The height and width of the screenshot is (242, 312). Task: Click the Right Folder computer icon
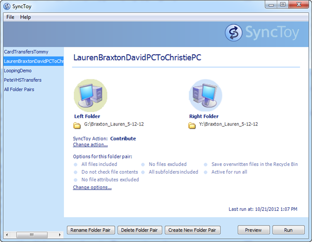click(x=205, y=95)
